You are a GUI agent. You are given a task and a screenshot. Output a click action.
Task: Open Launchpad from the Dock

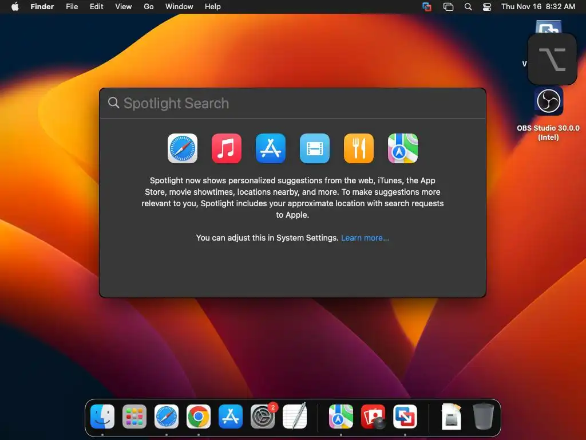(x=134, y=417)
